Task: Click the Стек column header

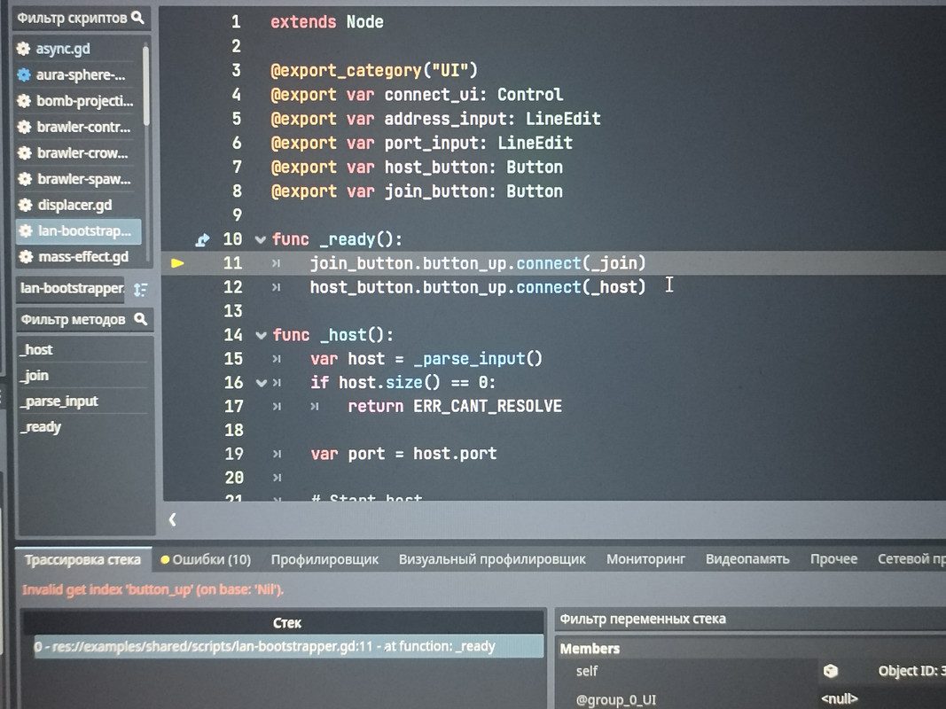Action: [x=286, y=623]
